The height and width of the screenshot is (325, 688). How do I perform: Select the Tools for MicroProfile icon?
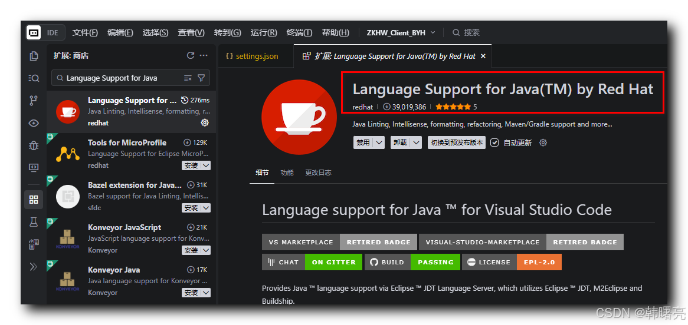(68, 154)
